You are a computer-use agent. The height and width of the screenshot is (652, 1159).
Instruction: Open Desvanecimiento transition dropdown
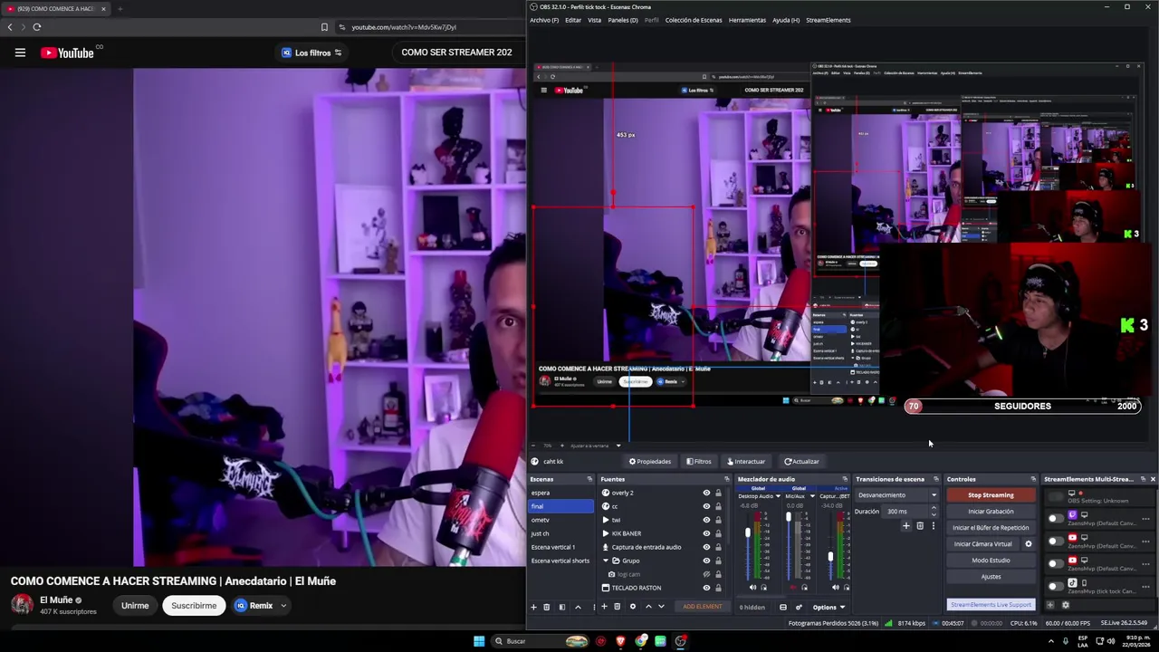(934, 495)
